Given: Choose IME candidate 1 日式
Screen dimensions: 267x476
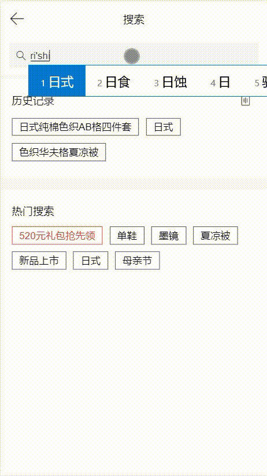Looking at the screenshot, I should pyautogui.click(x=57, y=82).
